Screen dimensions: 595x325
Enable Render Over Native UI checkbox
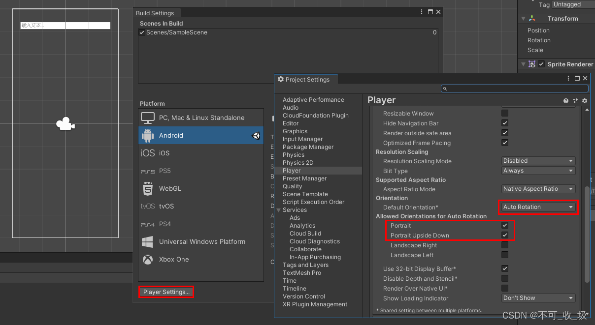(x=505, y=289)
